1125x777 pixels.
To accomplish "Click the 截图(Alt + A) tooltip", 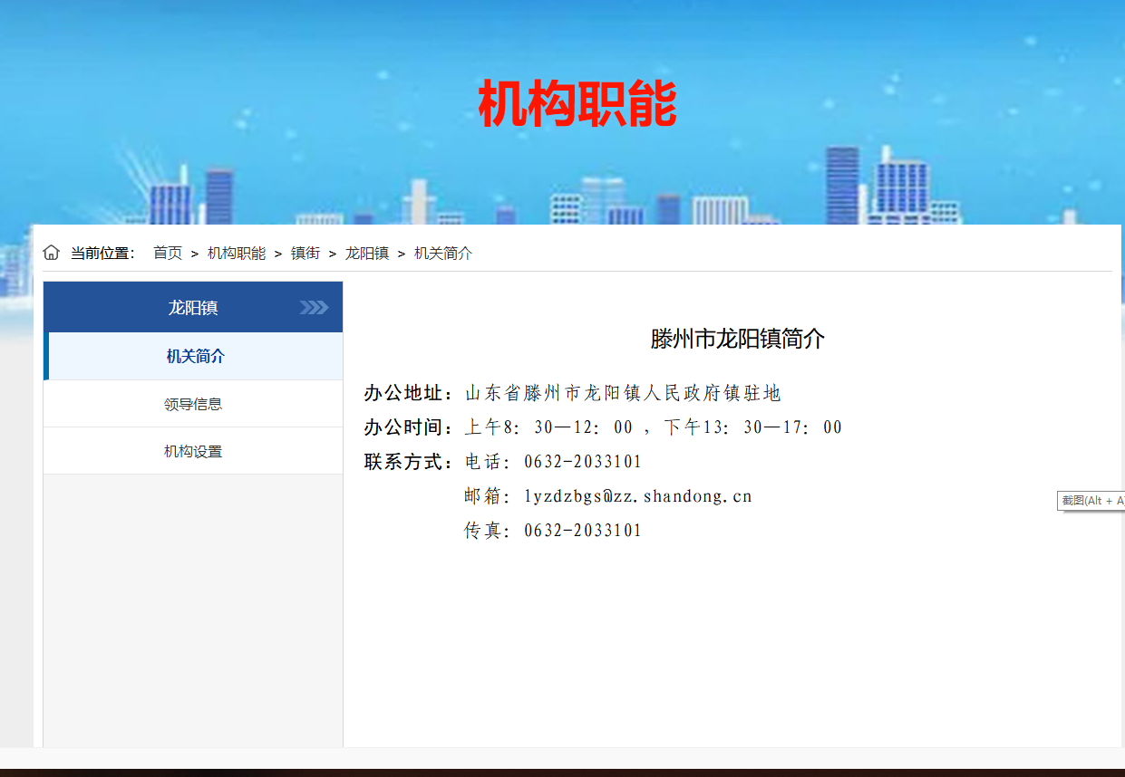I will point(1091,500).
